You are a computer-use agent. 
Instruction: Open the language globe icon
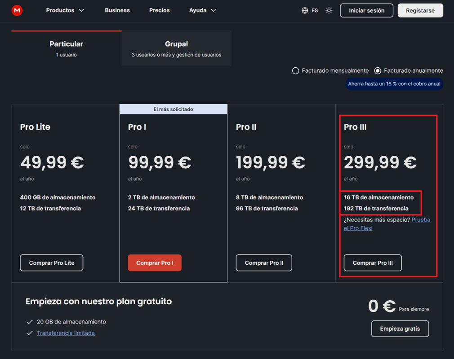tap(305, 10)
